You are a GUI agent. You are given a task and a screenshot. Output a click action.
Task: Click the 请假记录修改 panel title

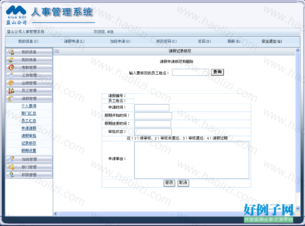pyautogui.click(x=180, y=51)
